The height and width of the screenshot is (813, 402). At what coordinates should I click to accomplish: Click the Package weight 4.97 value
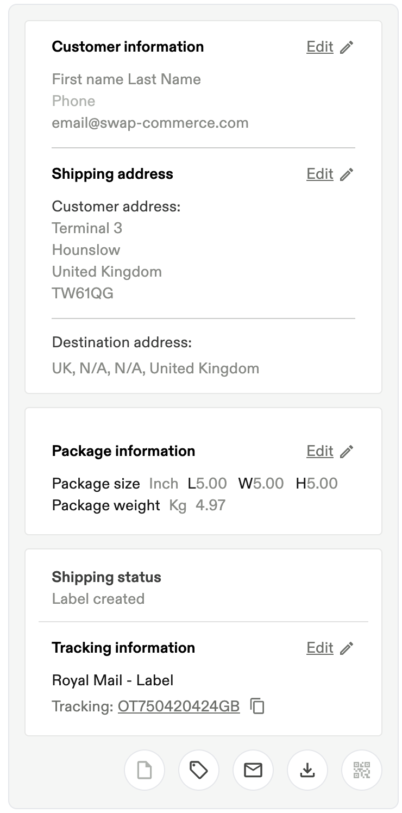210,505
